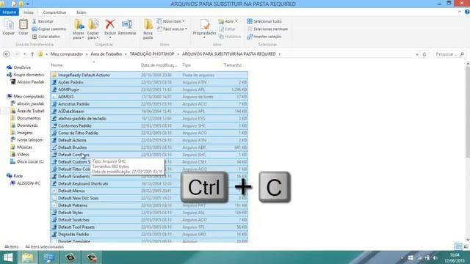Viewport: 470px width, 264px height.
Task: Click the Renomear icon
Action: (127, 24)
